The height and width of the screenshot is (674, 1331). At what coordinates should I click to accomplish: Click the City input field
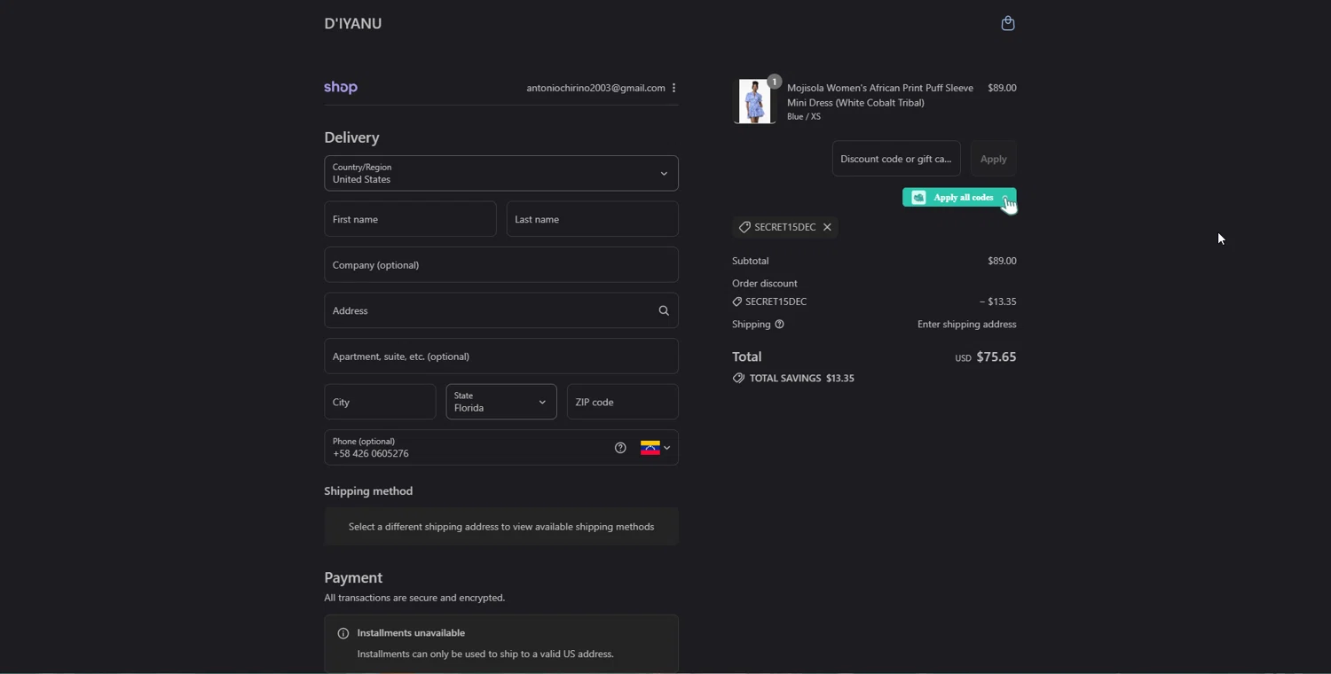(x=380, y=403)
